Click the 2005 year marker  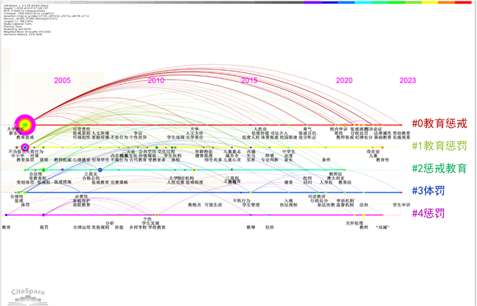(62, 80)
